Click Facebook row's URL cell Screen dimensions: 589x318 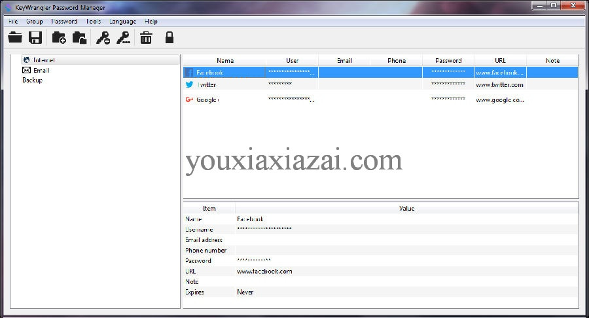point(499,73)
